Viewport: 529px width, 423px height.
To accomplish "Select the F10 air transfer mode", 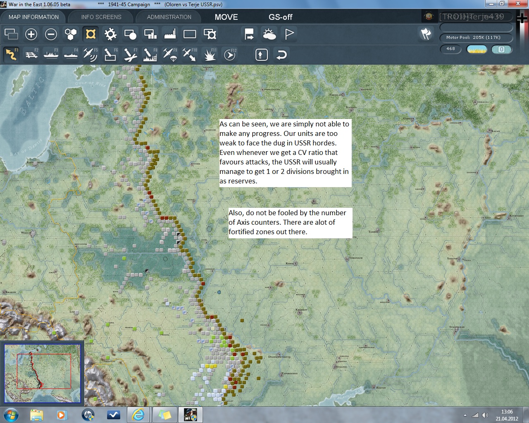I will point(190,55).
